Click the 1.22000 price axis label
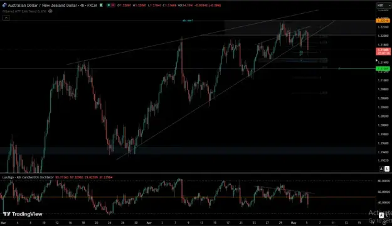 383,36
